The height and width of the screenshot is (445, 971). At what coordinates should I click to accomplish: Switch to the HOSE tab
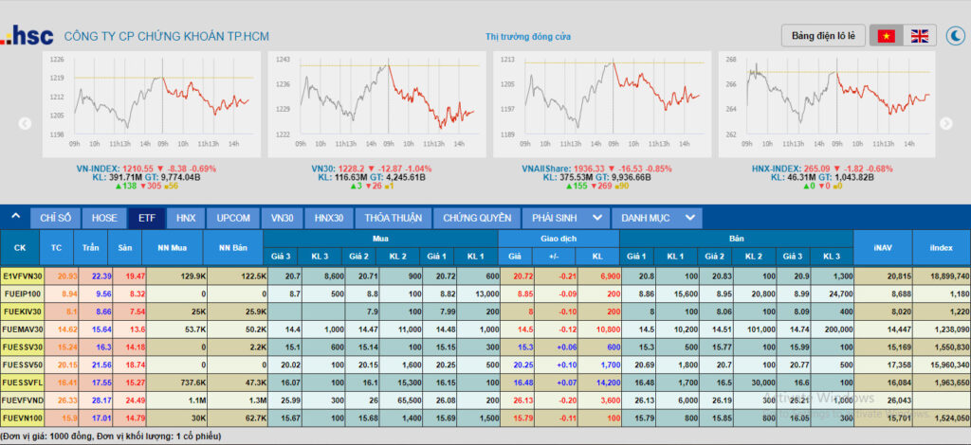(x=104, y=218)
